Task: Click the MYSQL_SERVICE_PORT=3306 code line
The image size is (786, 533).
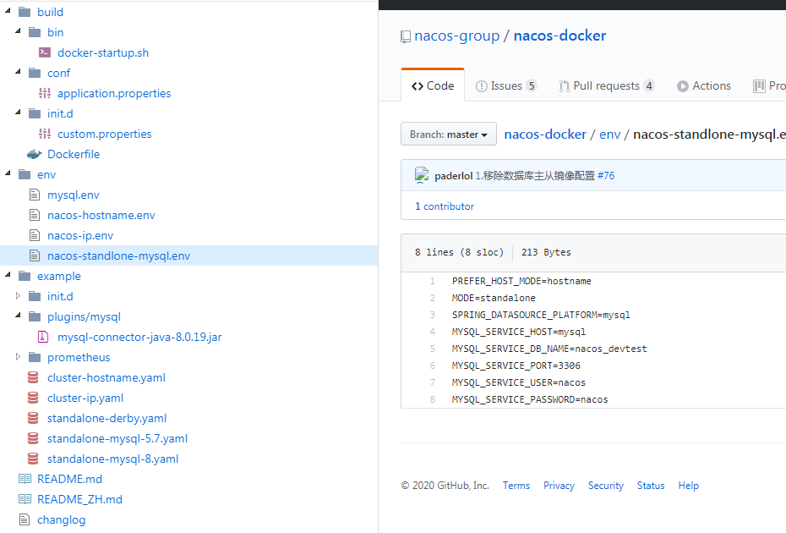Action: tap(516, 365)
